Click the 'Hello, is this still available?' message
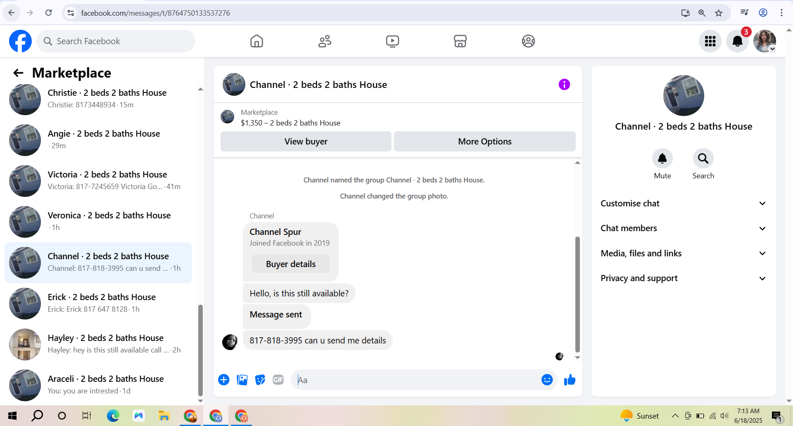The image size is (793, 426). [299, 293]
